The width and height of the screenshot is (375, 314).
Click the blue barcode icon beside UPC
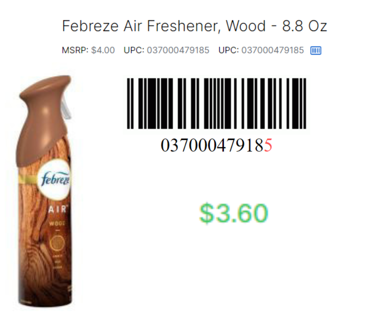[316, 51]
